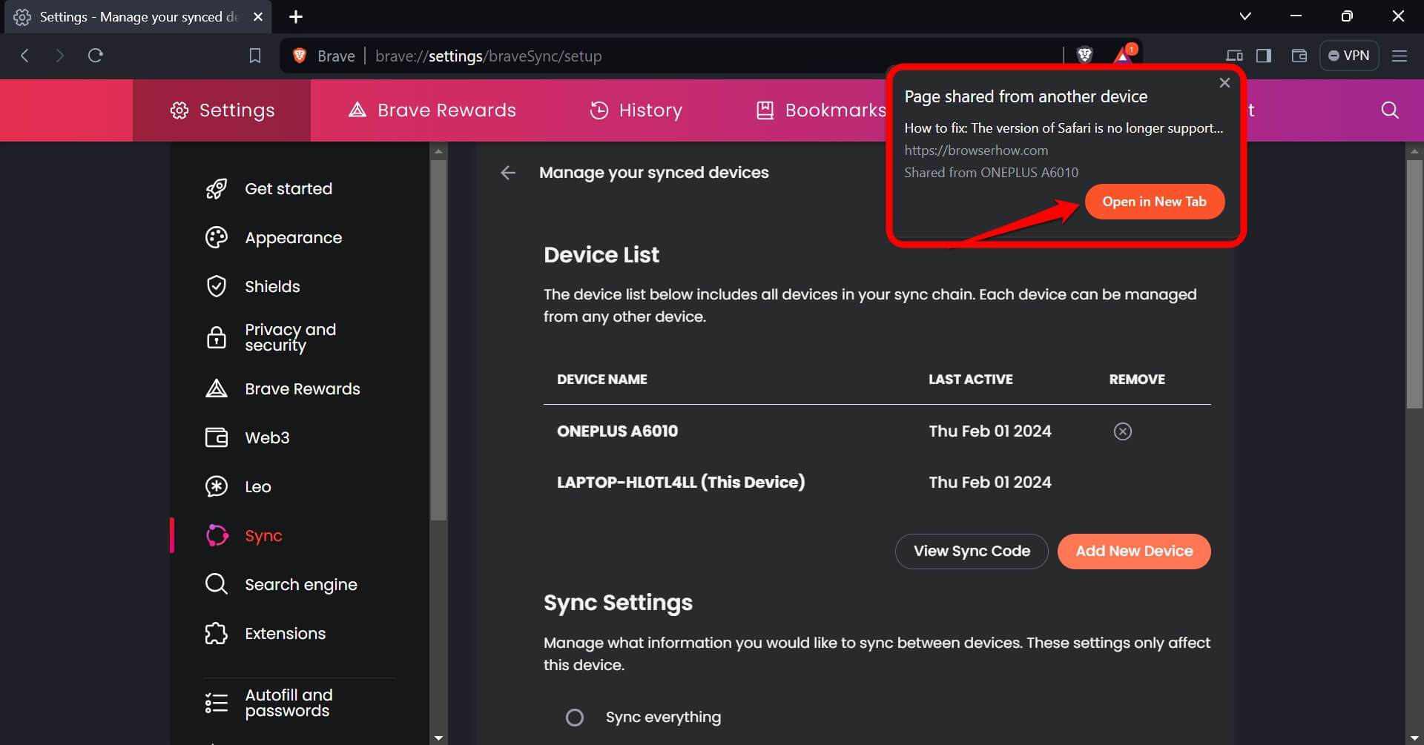Click the rocket icon beside Get started
Viewport: 1424px width, 745px height.
tap(217, 189)
